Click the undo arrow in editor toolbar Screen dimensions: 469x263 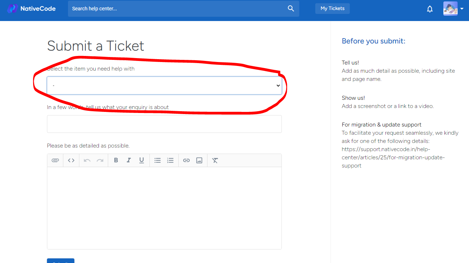[87, 160]
